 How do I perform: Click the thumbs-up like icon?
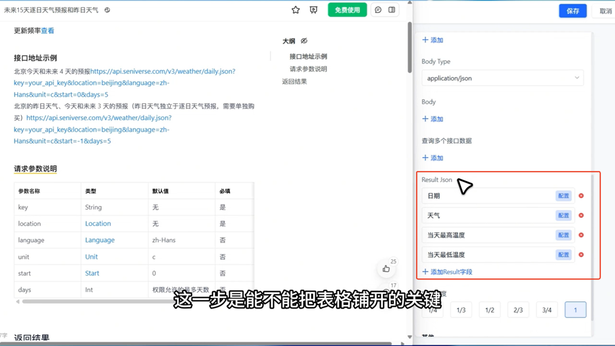pos(386,269)
